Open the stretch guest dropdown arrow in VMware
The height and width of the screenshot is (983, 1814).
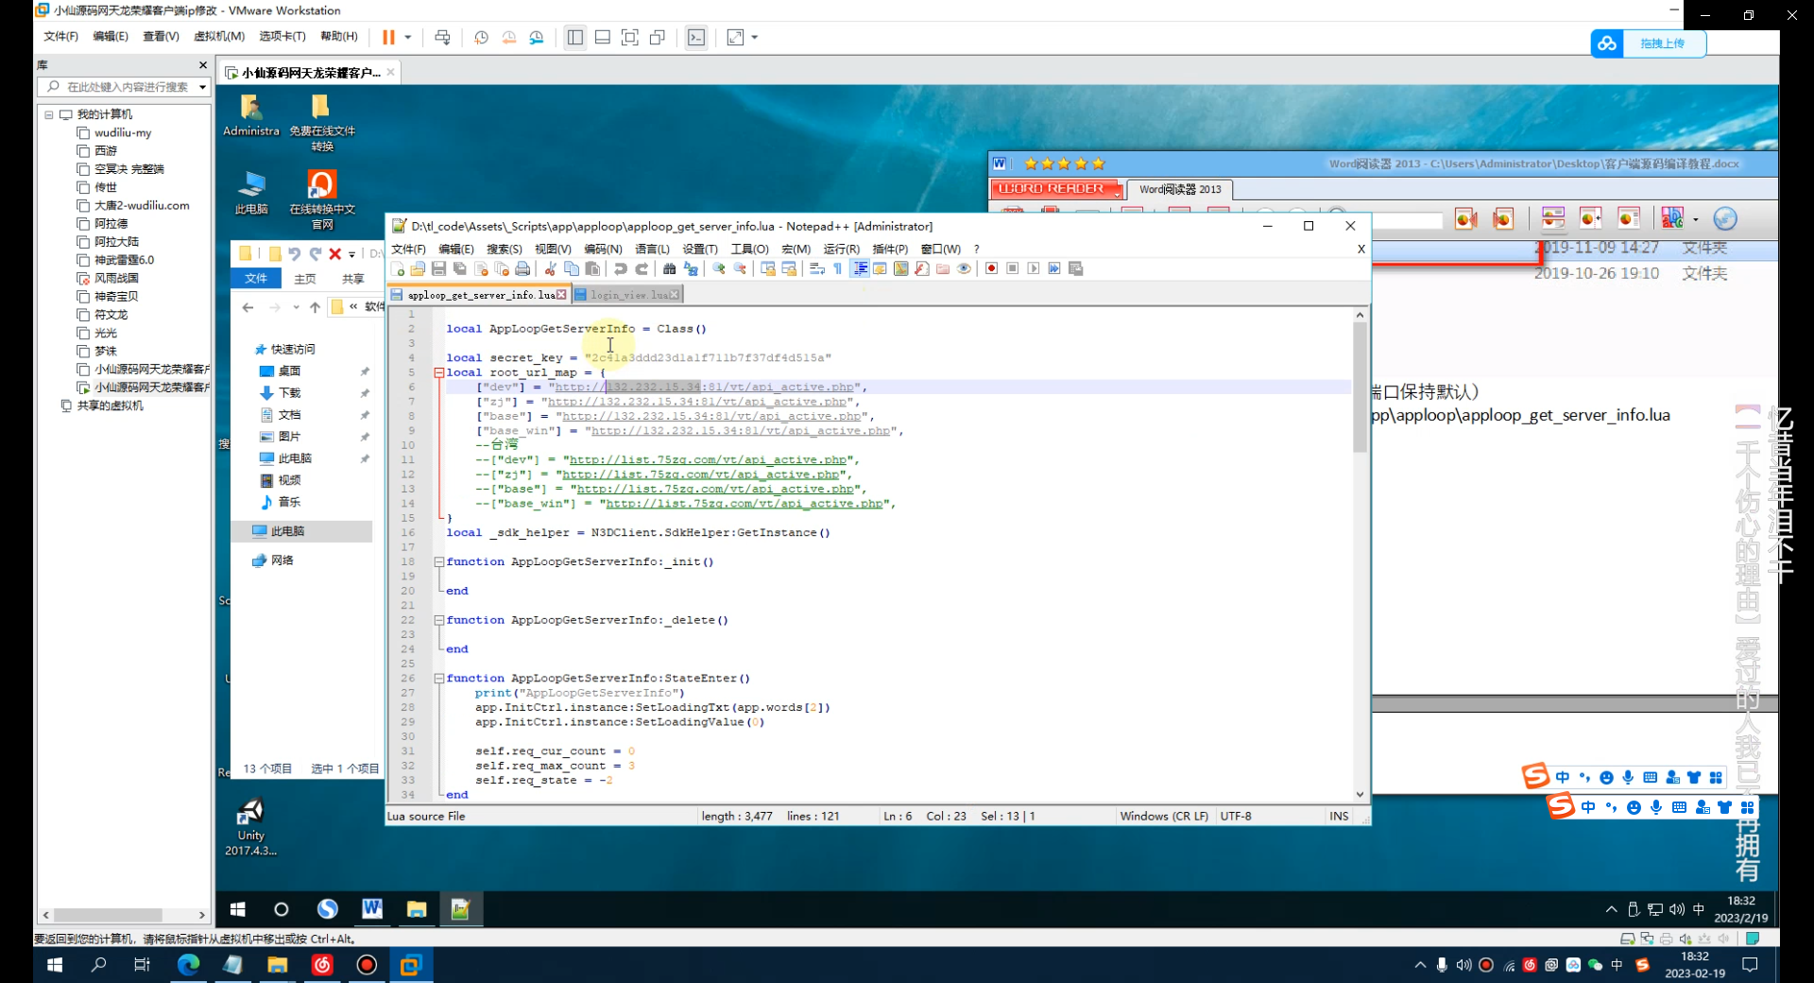(755, 37)
